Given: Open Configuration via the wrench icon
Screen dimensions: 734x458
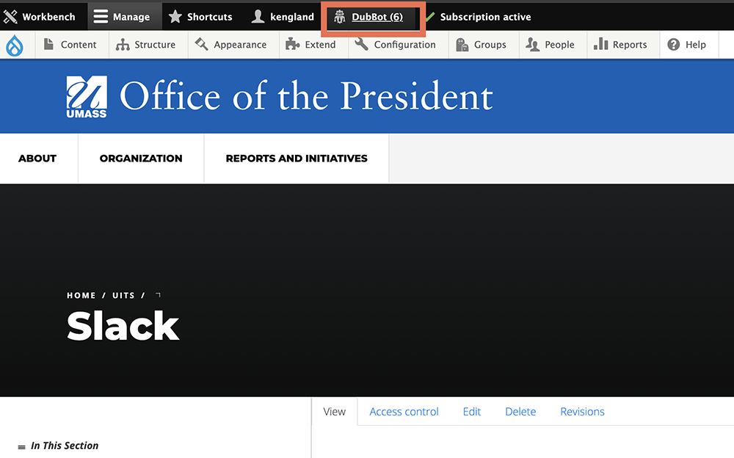Looking at the screenshot, I should pyautogui.click(x=361, y=45).
